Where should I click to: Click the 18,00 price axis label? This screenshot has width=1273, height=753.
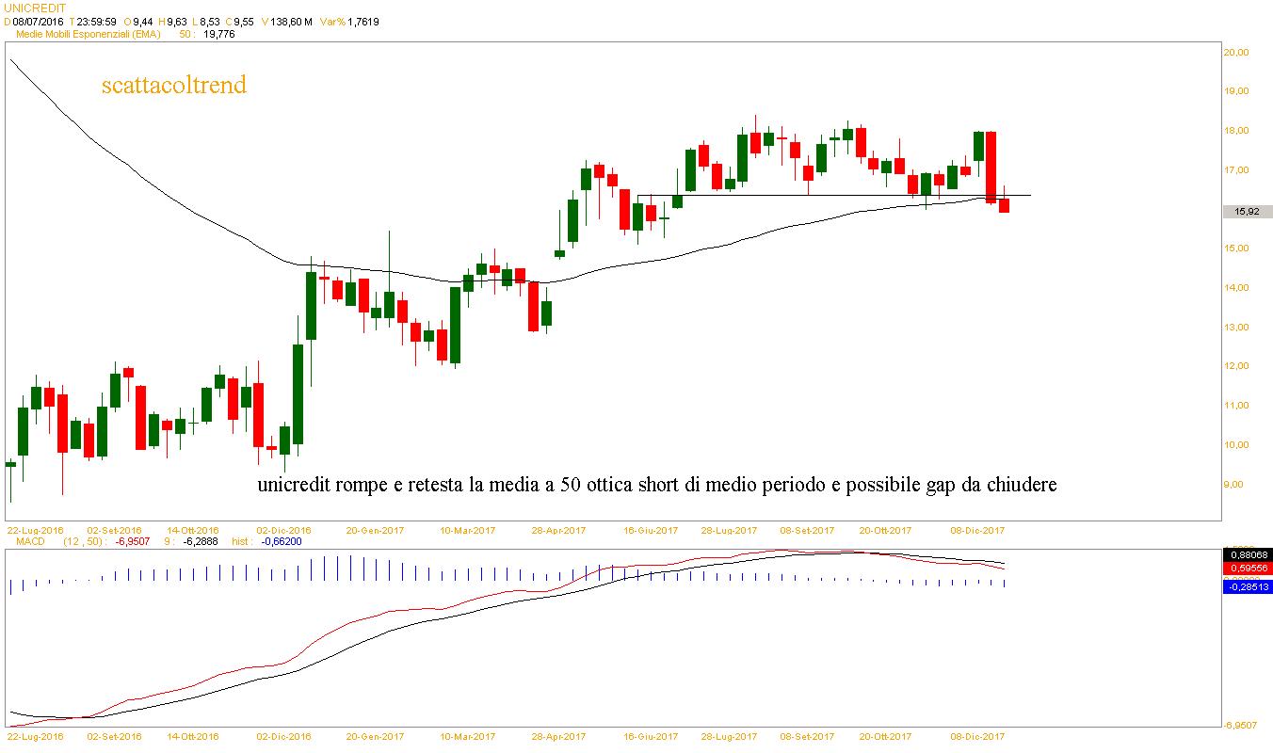pos(1235,131)
